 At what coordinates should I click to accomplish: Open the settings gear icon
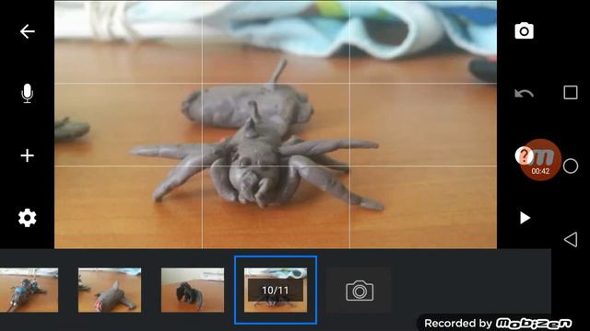pyautogui.click(x=27, y=218)
